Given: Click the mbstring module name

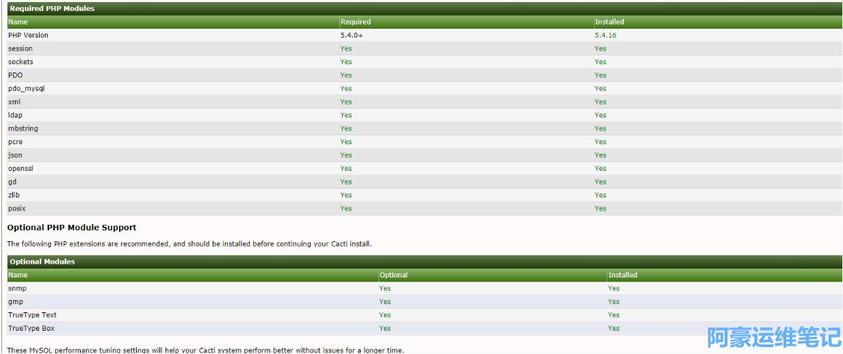Looking at the screenshot, I should (x=23, y=128).
